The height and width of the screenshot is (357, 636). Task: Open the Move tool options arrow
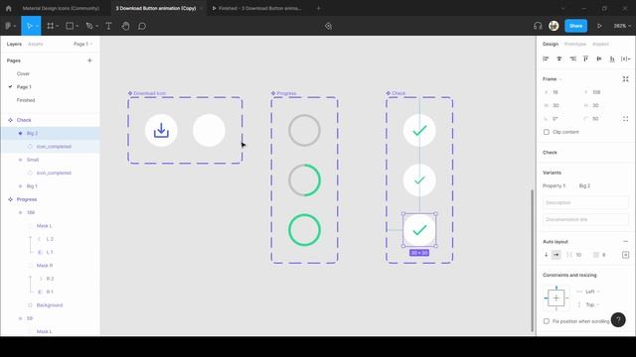(37, 27)
